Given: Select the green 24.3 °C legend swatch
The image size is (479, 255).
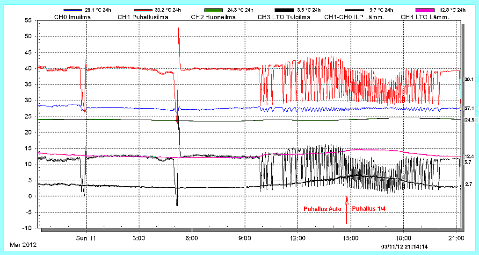Looking at the screenshot, I should click(x=217, y=10).
